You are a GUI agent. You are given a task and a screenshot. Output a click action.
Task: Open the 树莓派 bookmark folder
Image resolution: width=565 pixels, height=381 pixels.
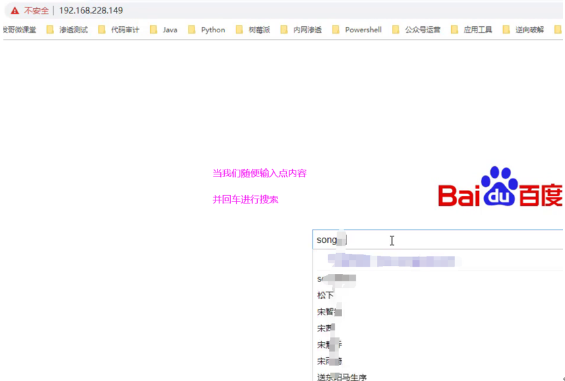click(x=253, y=30)
